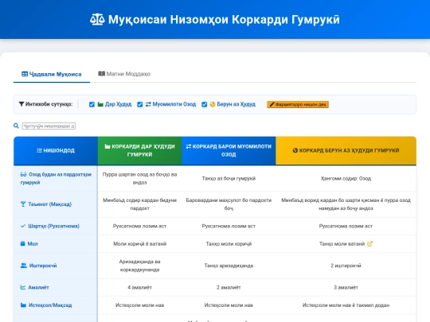
Task: Click the balance scale icon in header
Action: coord(97,20)
